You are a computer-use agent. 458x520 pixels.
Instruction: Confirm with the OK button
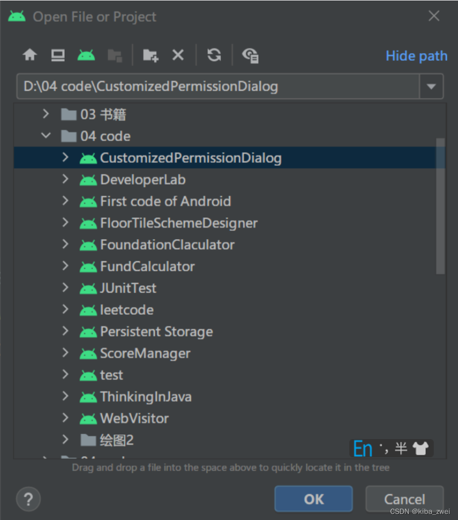[x=313, y=499]
